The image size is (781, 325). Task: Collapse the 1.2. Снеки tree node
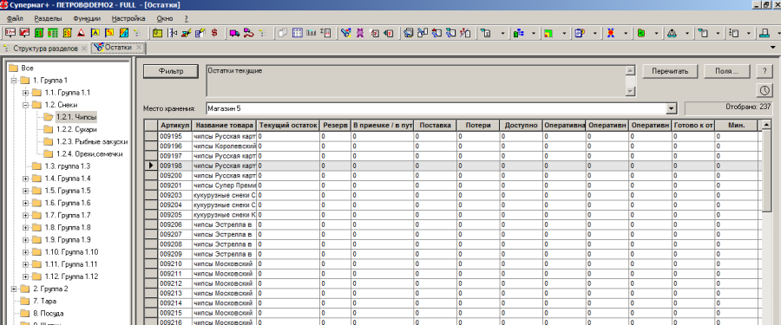(x=25, y=105)
